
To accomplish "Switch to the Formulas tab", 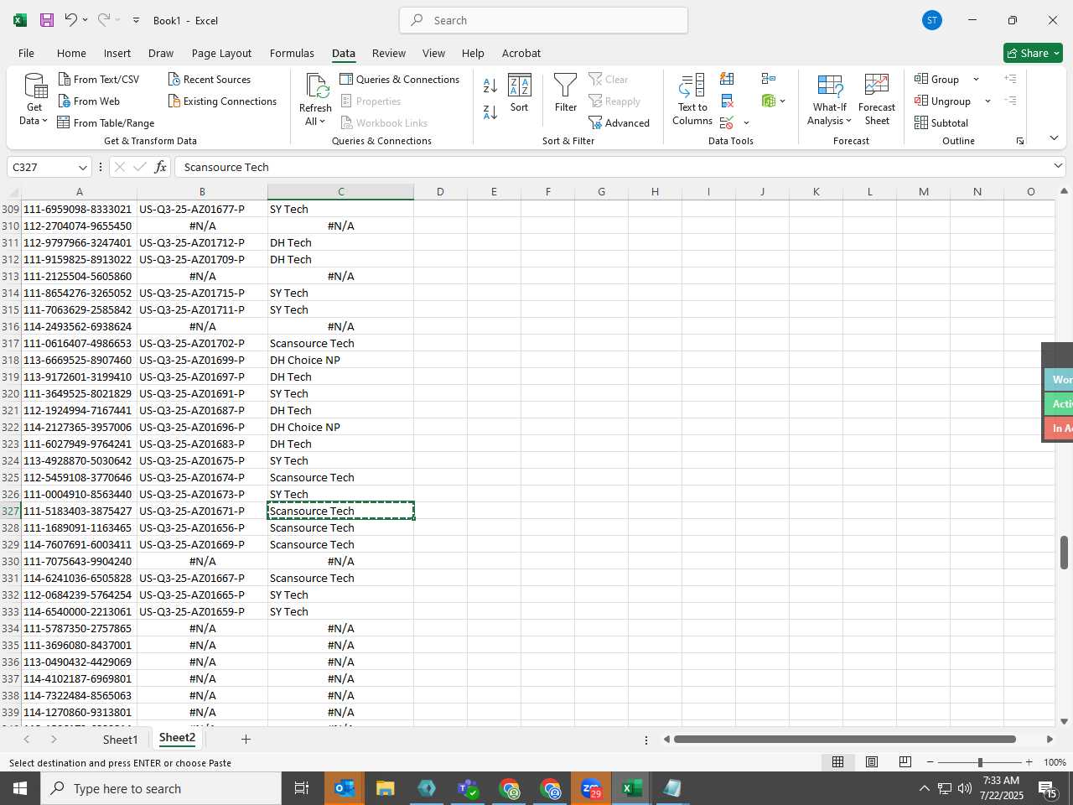I will click(x=292, y=53).
